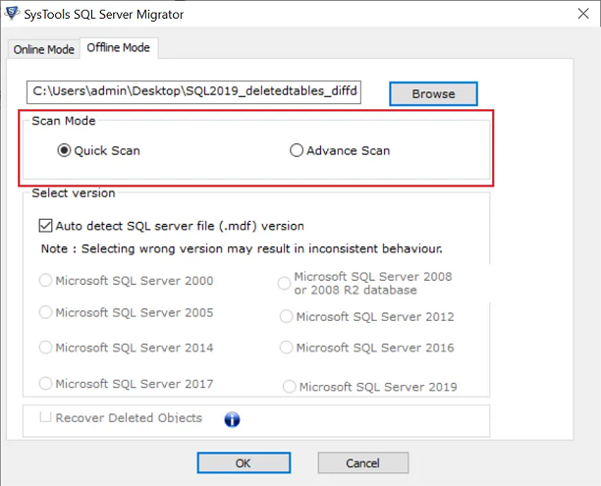
Task: Click the 'Scan Mode' group label
Action: pyautogui.click(x=64, y=121)
